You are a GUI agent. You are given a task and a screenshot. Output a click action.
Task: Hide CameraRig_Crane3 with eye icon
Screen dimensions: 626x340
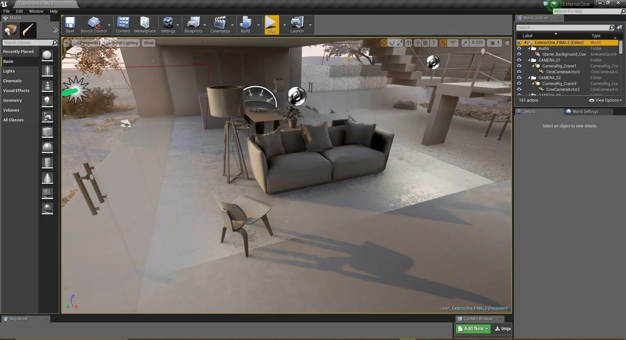[519, 84]
